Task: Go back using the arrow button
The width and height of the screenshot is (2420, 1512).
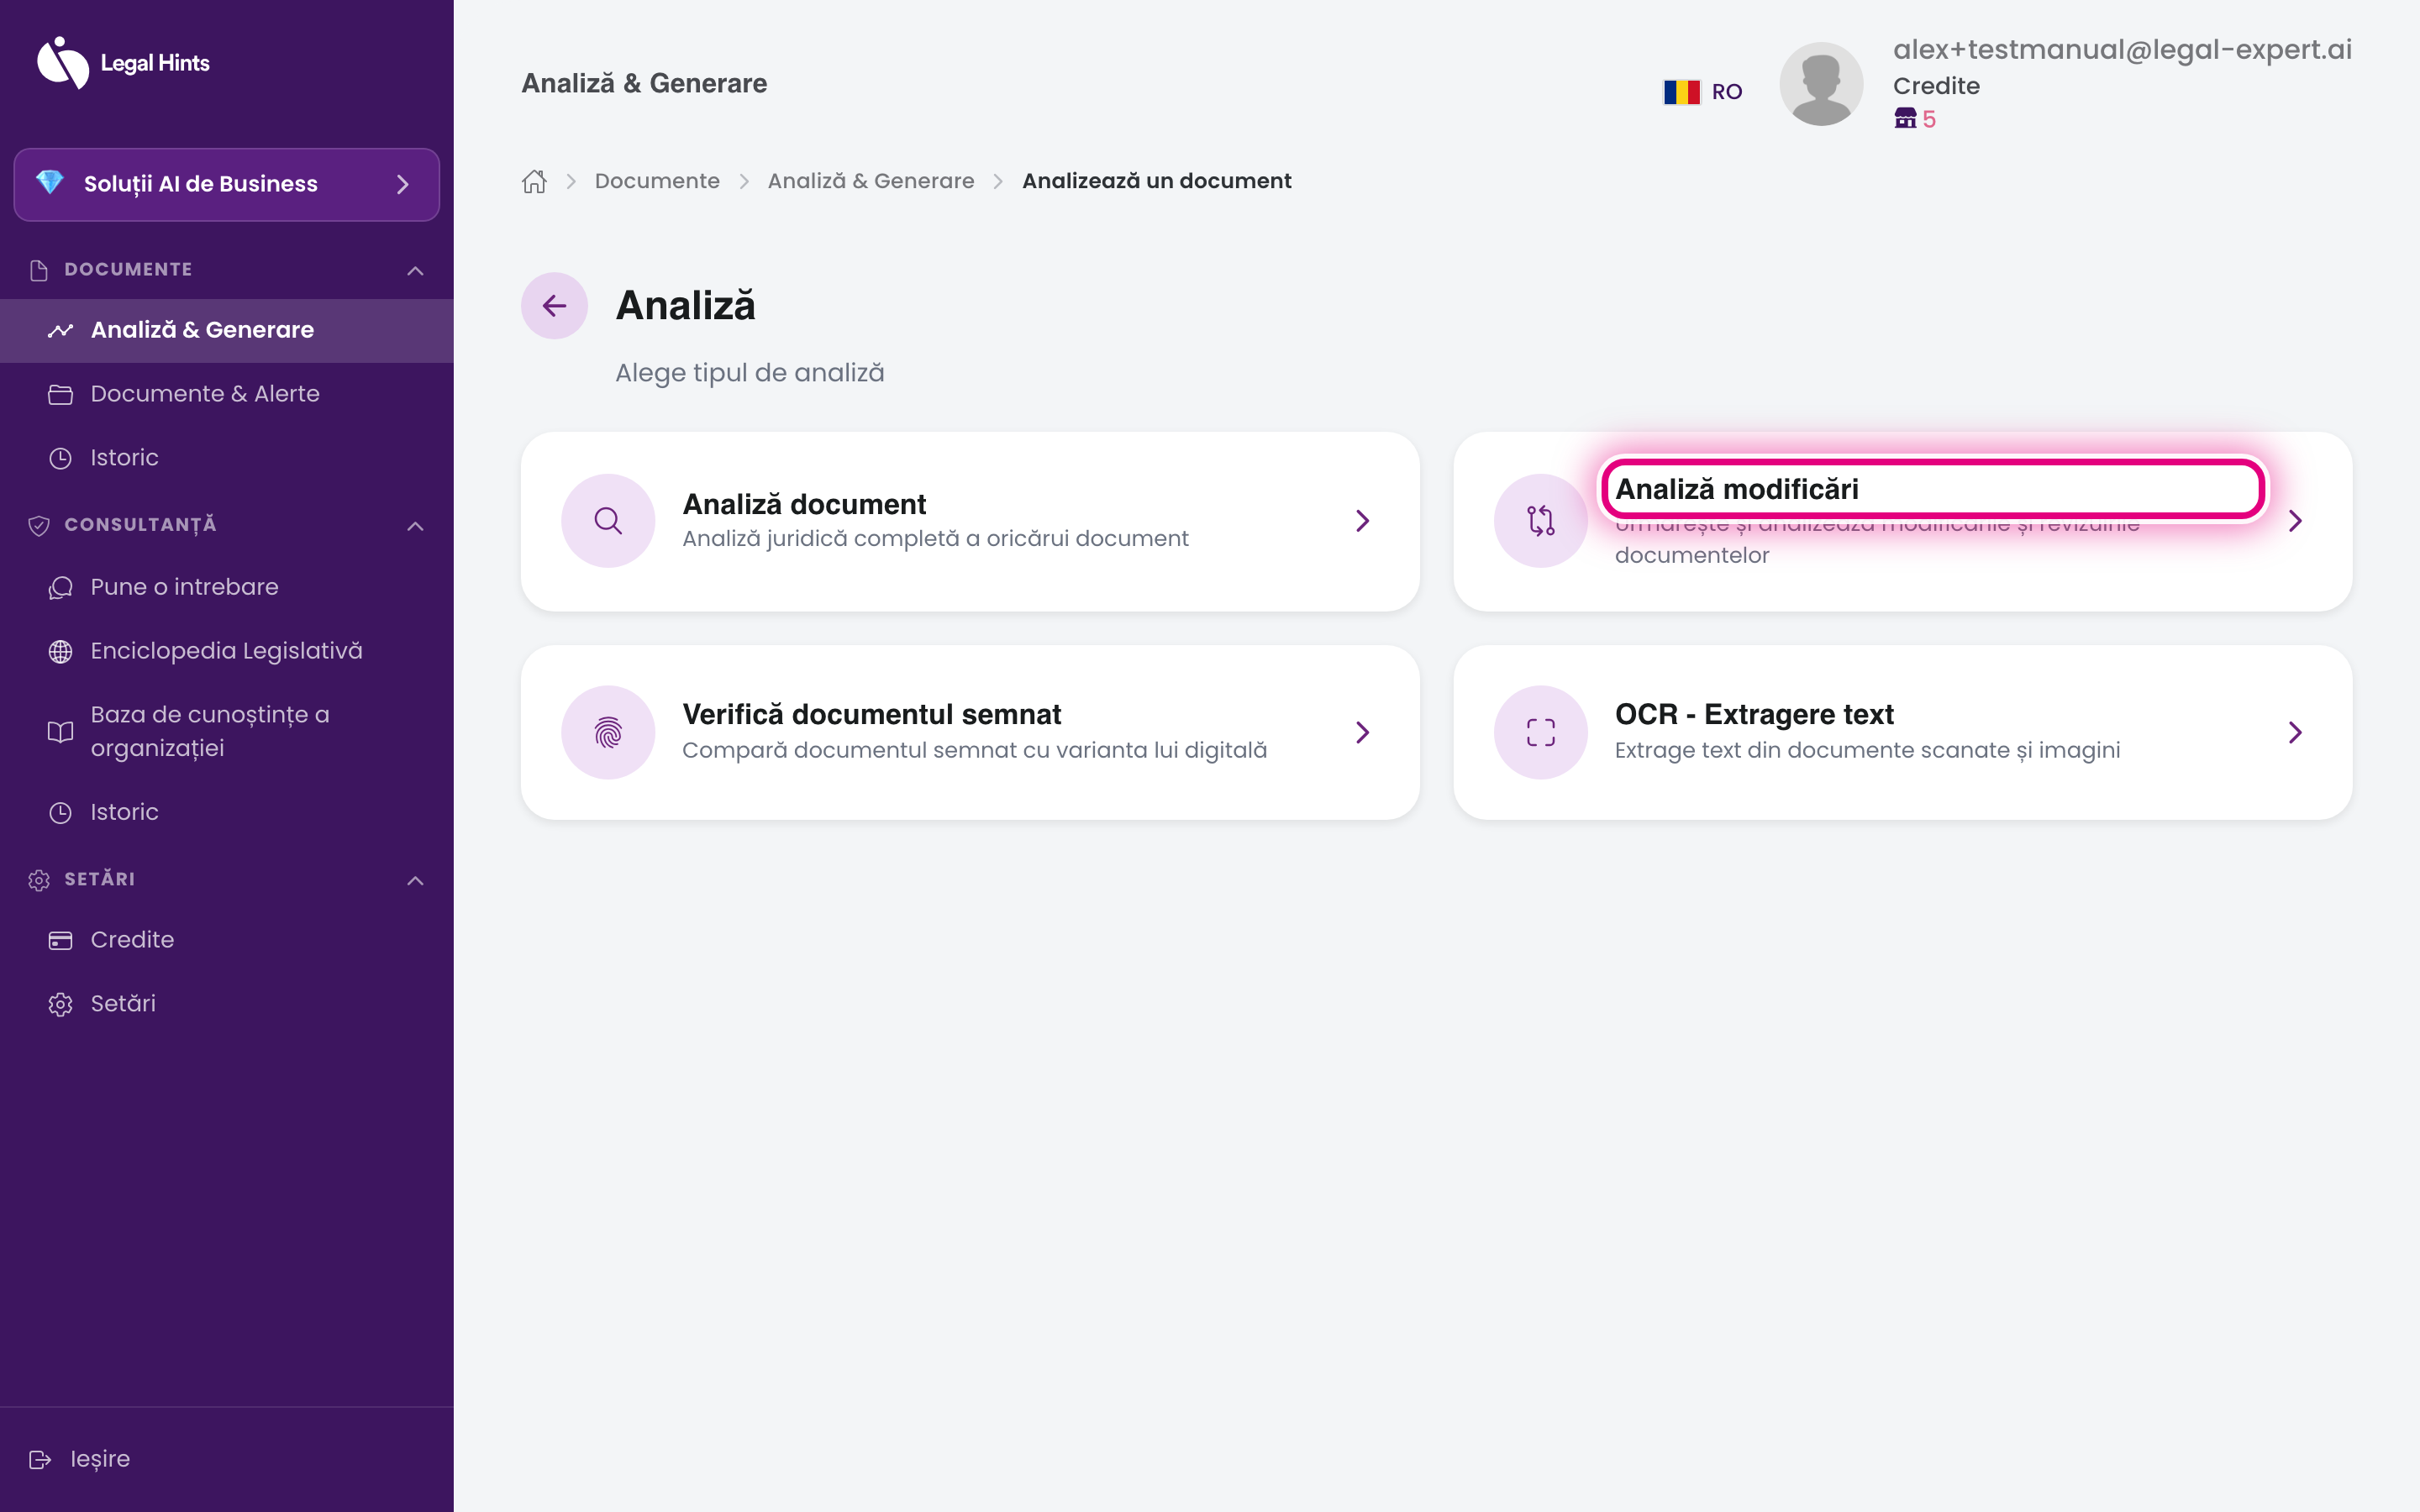Action: pyautogui.click(x=554, y=306)
